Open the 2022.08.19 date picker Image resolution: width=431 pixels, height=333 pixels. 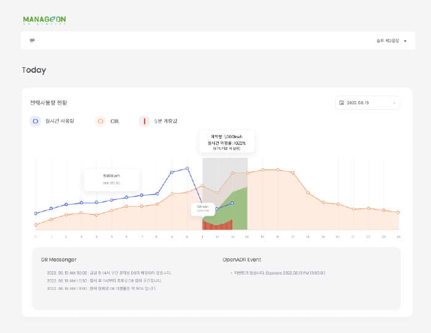[x=368, y=103]
